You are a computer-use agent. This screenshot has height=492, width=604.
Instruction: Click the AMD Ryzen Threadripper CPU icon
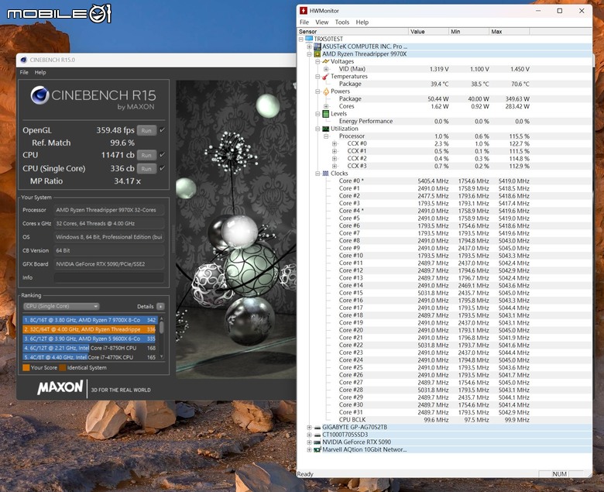[317, 54]
